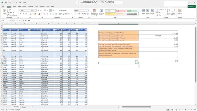Switch to the Formulas ribbon tab
The image size is (197, 111).
pyautogui.click(x=30, y=6)
